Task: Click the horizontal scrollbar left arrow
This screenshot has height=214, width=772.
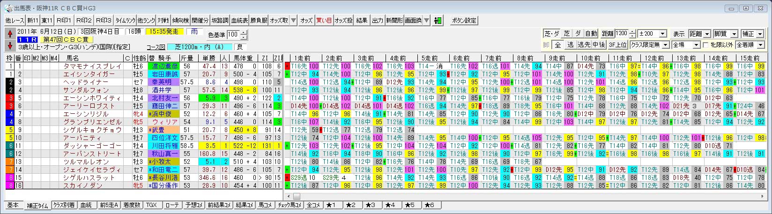Action: [288, 196]
